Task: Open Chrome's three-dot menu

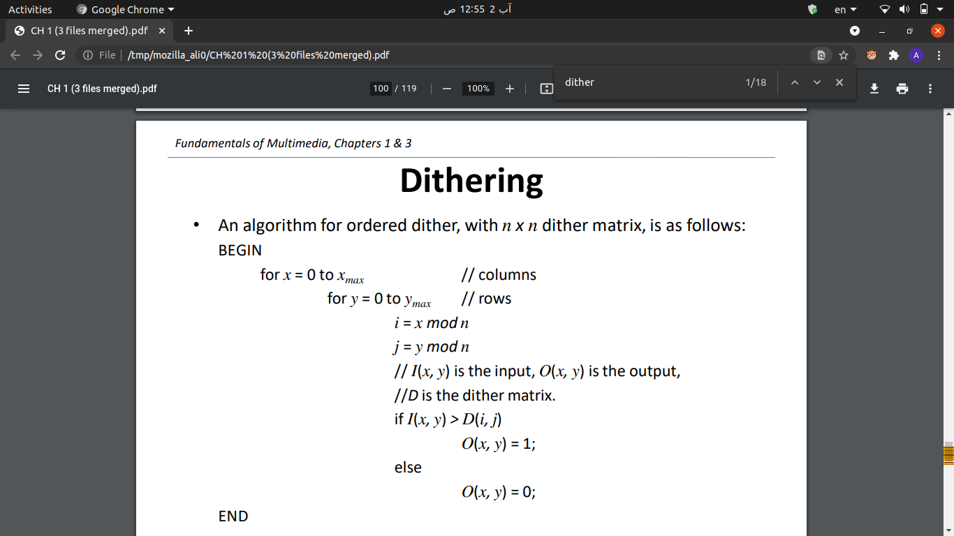Action: (x=939, y=55)
